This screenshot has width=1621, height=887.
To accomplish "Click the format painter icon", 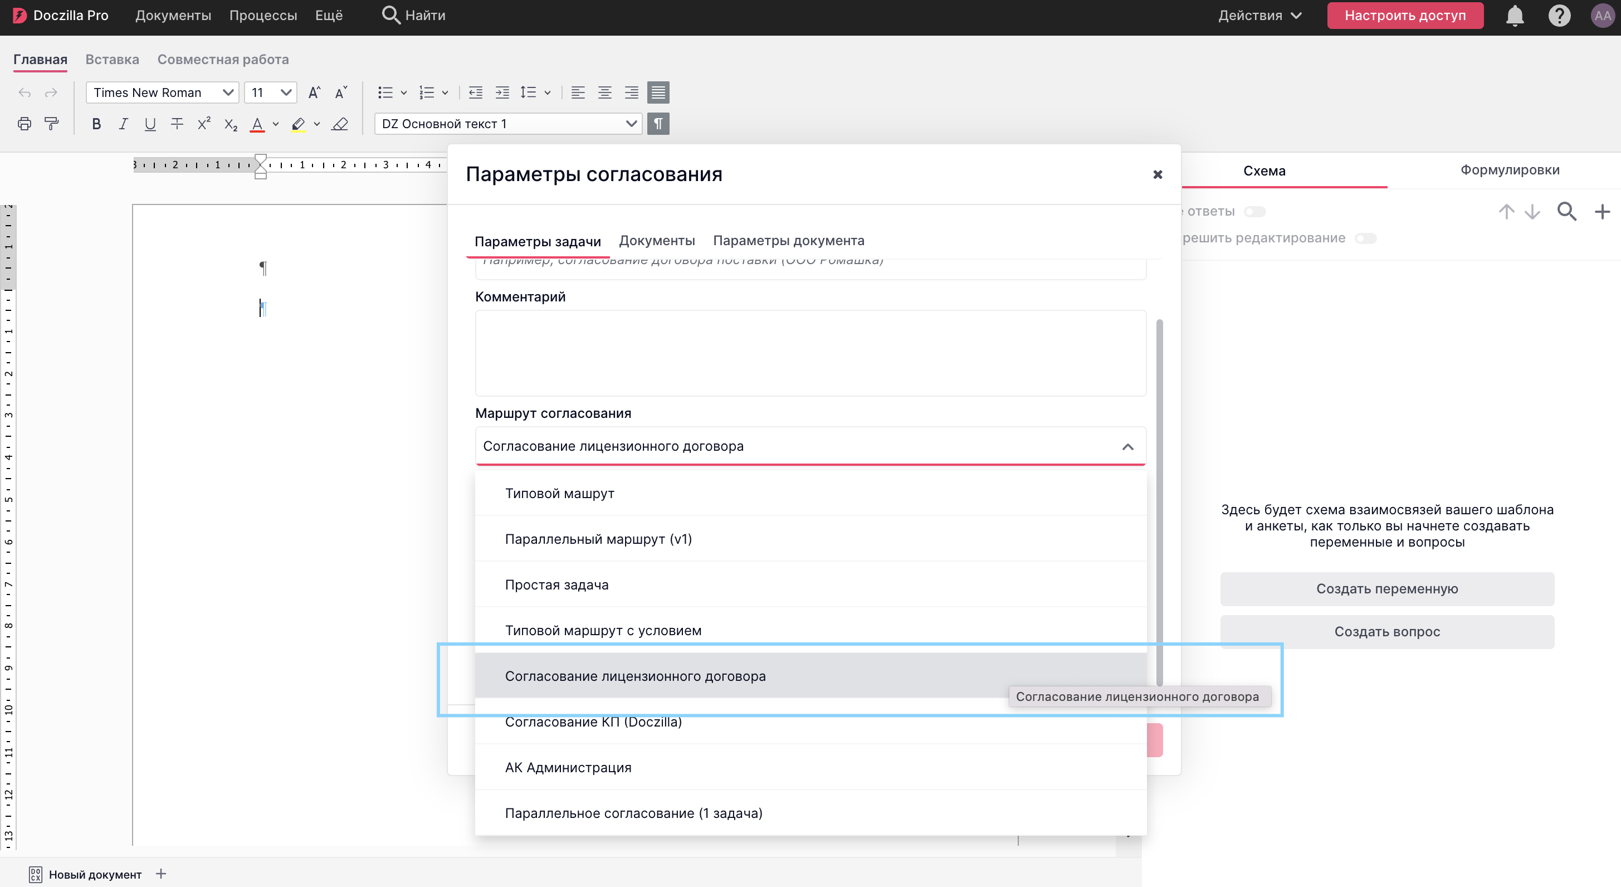I will click(52, 124).
